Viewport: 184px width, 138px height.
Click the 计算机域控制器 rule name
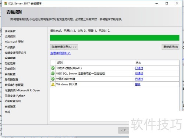pyautogui.click(x=66, y=79)
